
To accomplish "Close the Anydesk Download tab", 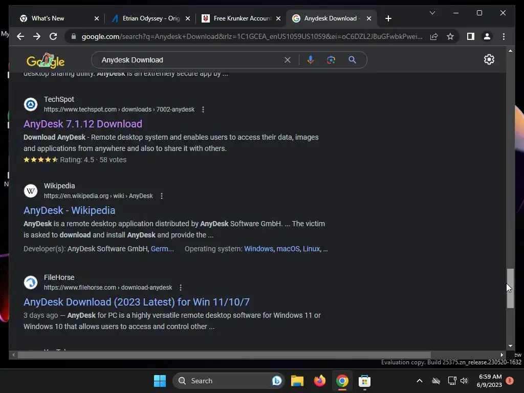I will [369, 18].
